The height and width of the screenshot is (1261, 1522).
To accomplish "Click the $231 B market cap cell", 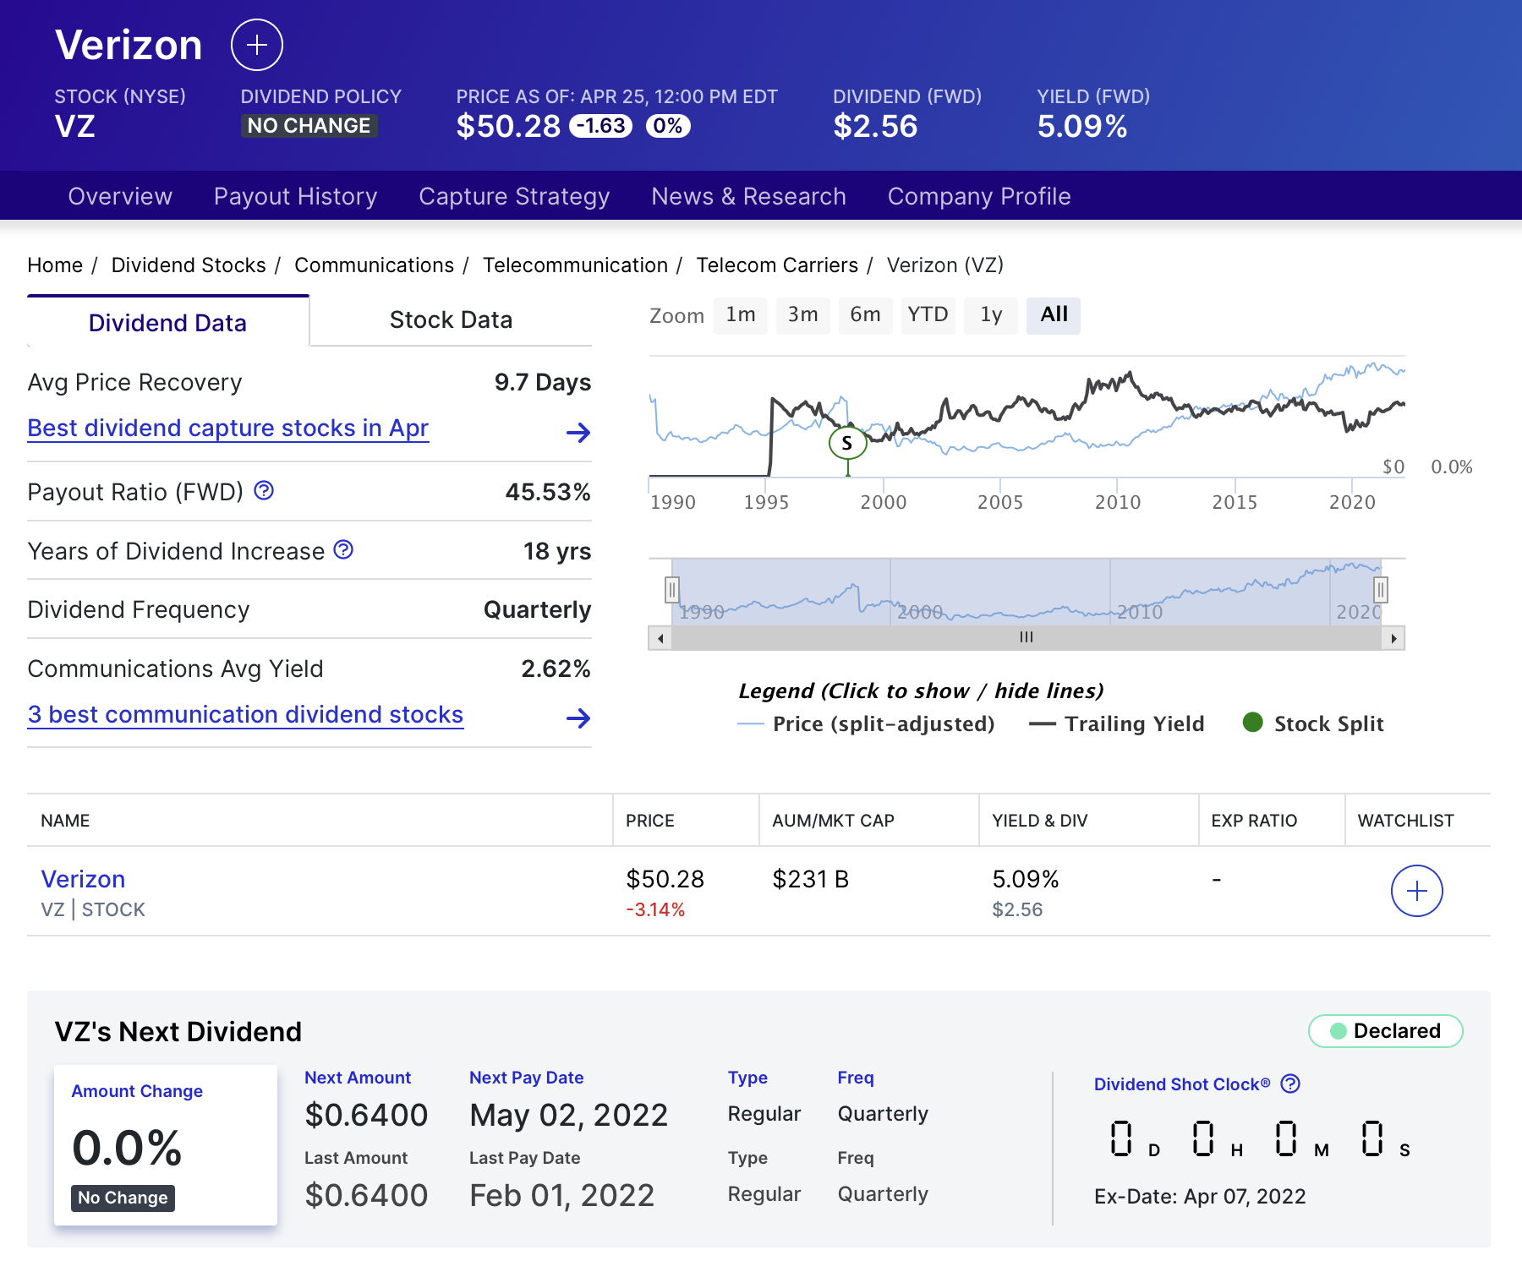I will pyautogui.click(x=810, y=879).
